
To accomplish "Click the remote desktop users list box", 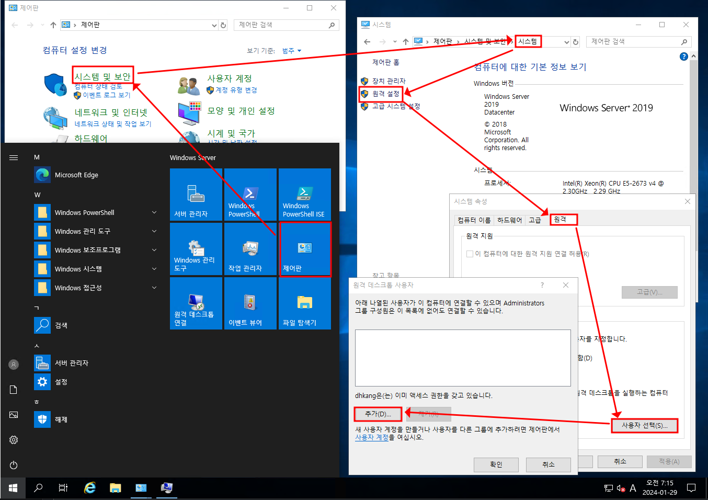I will (463, 358).
